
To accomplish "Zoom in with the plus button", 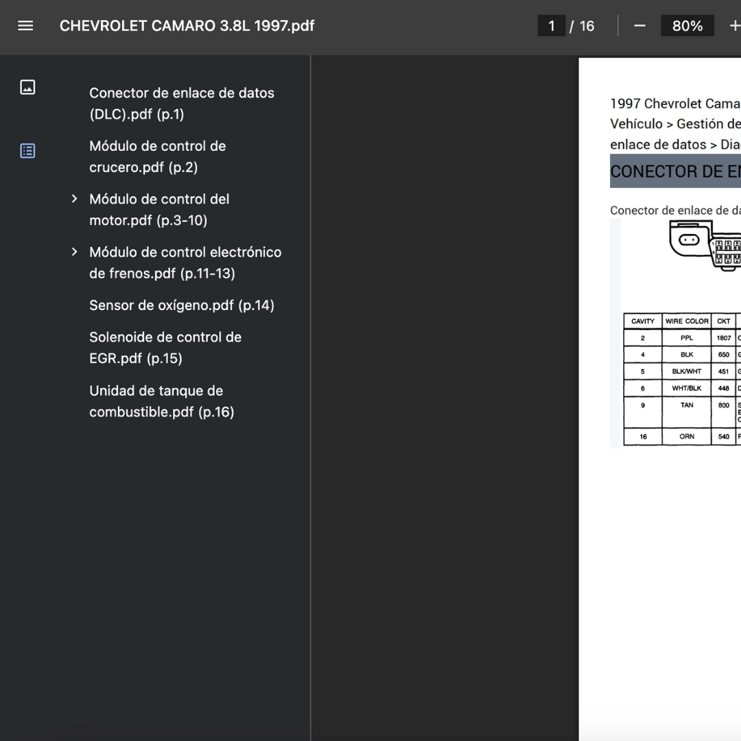I will point(734,26).
